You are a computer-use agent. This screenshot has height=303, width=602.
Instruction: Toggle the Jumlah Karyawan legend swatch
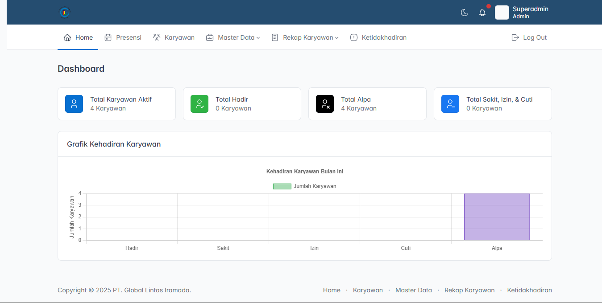point(282,186)
